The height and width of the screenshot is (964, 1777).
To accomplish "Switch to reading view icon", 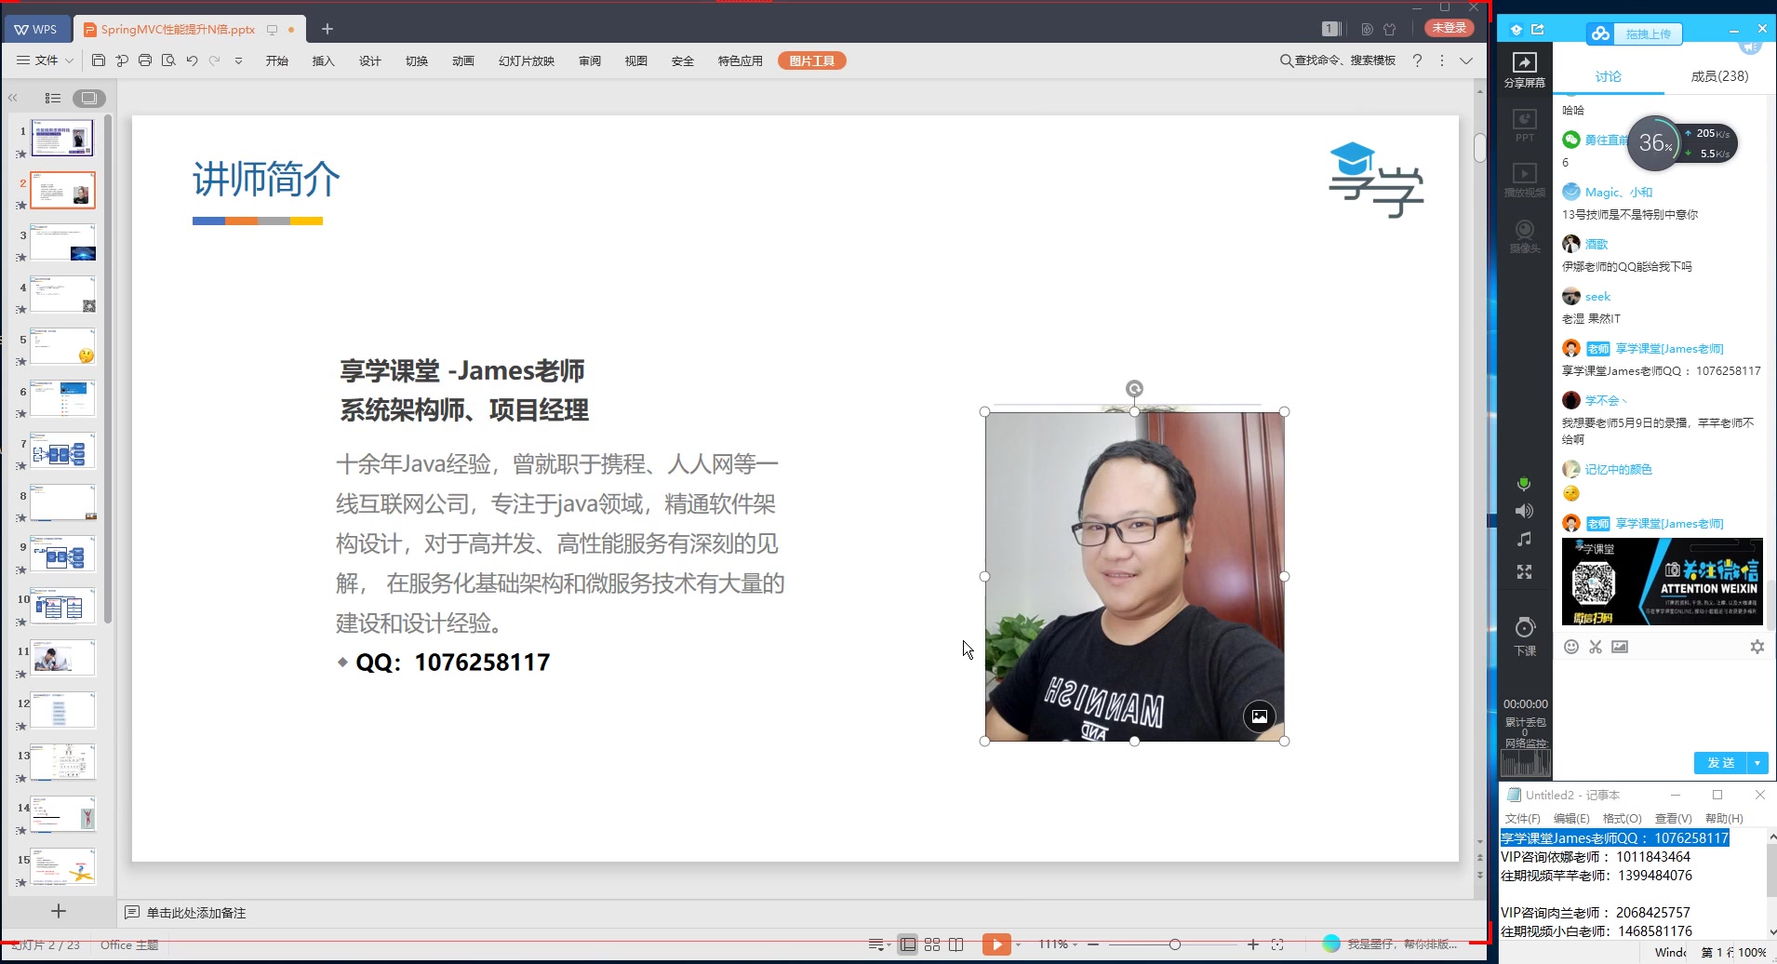I will click(956, 944).
